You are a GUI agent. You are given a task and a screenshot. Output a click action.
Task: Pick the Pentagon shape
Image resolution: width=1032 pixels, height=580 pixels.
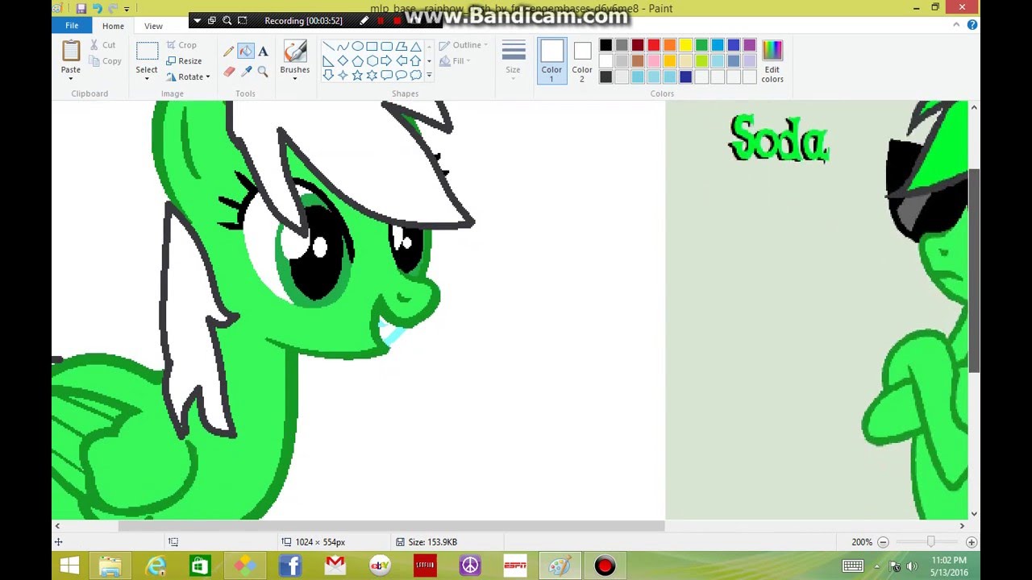(357, 61)
